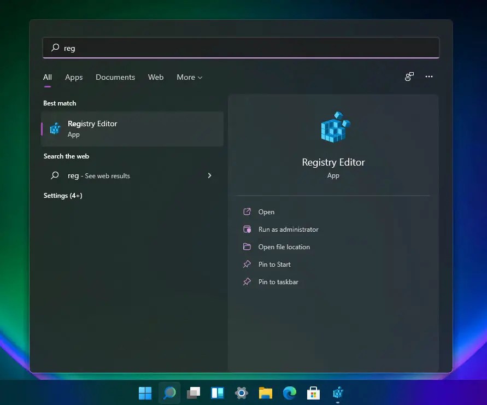Open File Explorer from the taskbar
Screen dimensions: 487x405
(x=266, y=393)
